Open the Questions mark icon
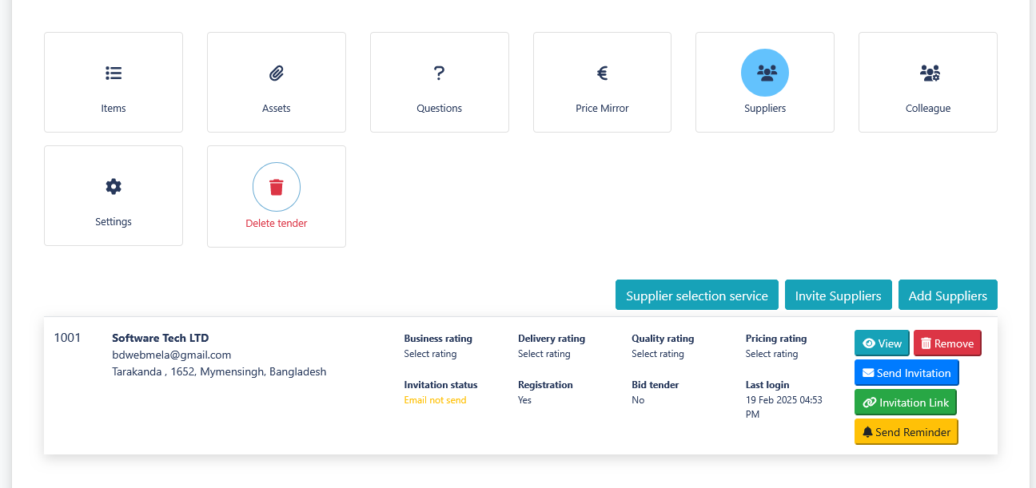The image size is (1036, 488). (x=439, y=73)
